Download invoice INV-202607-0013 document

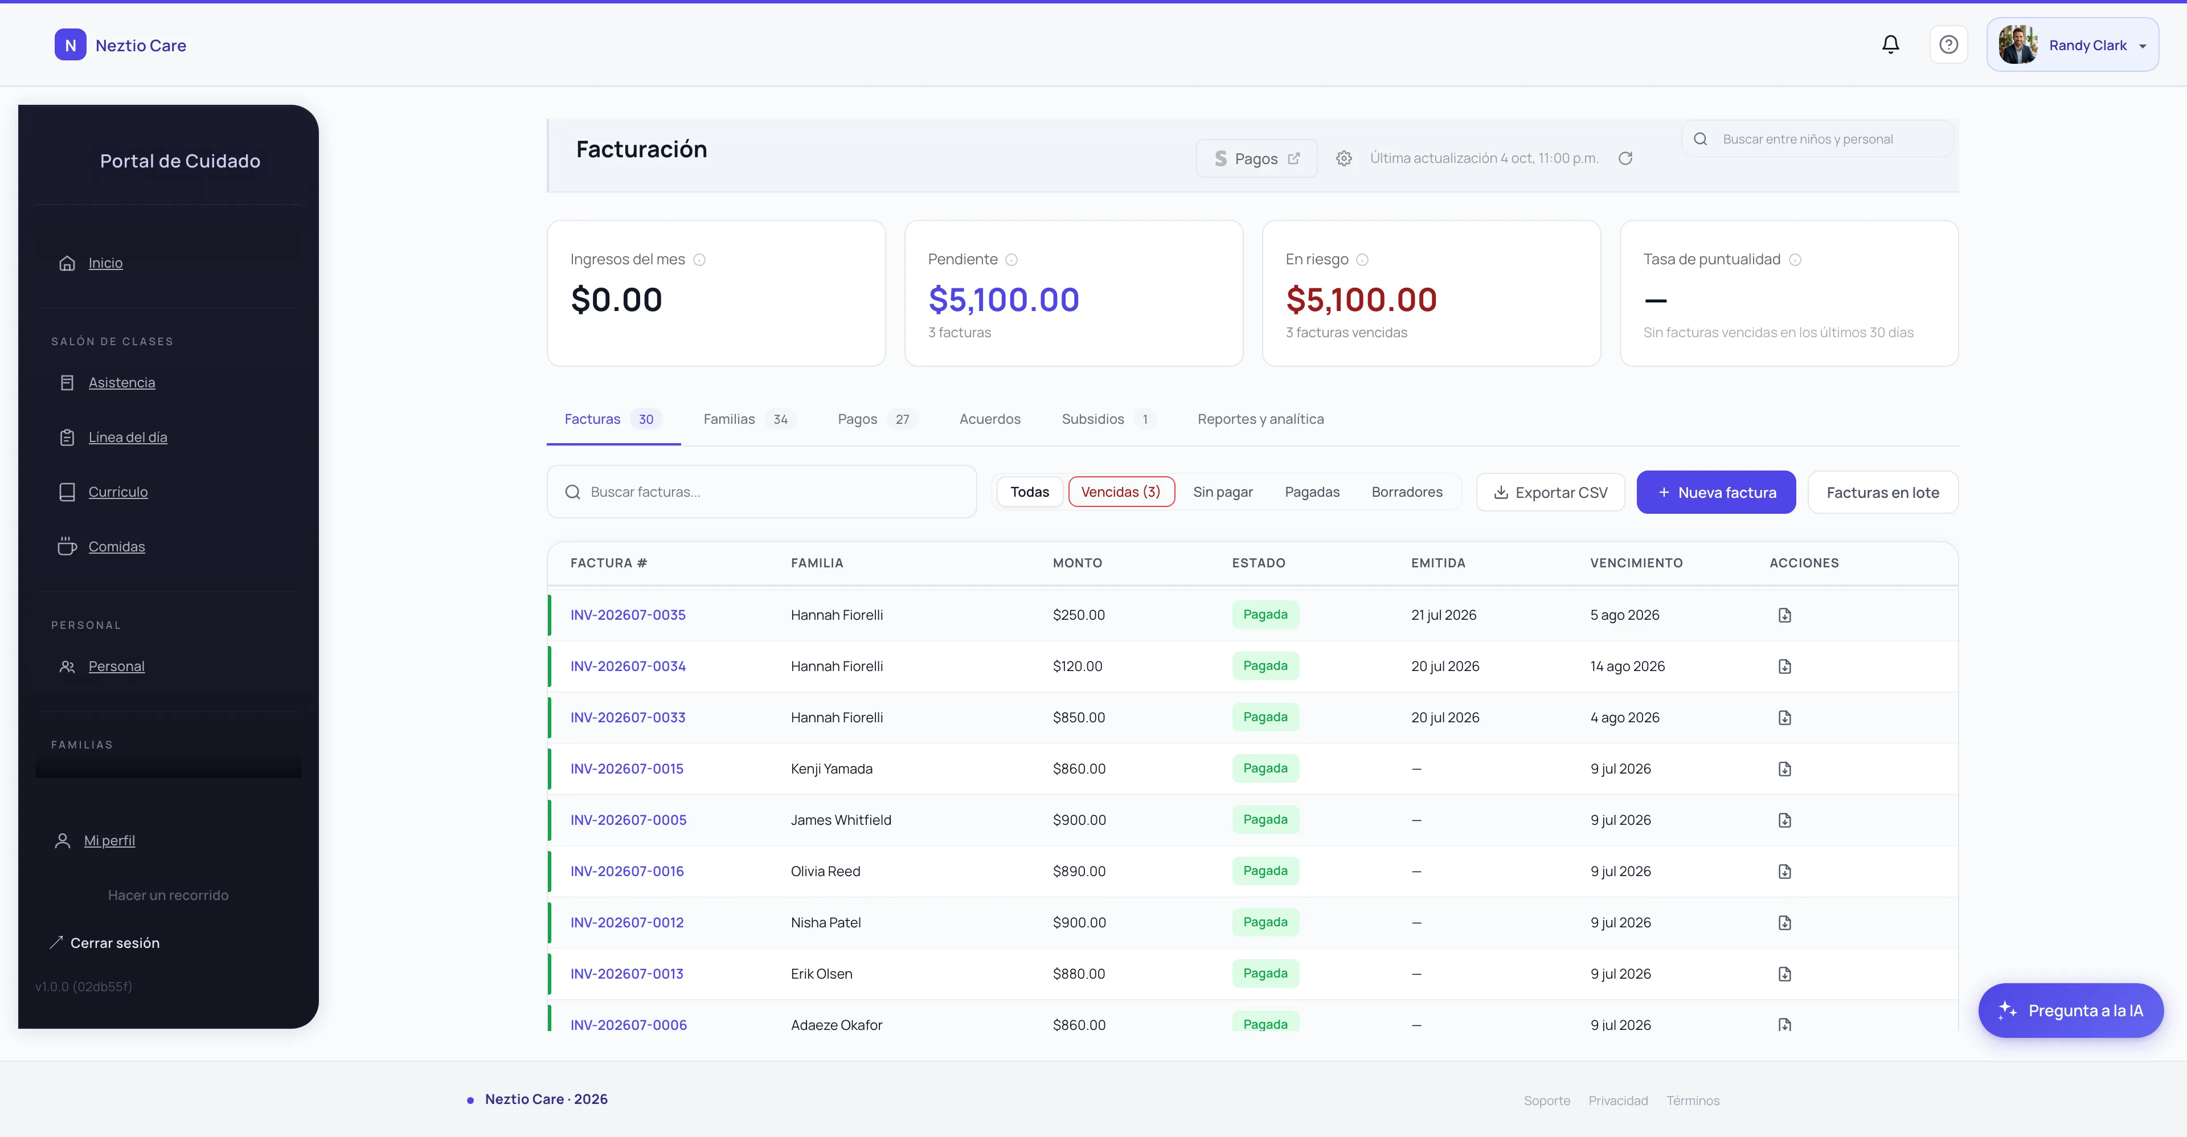(1784, 974)
